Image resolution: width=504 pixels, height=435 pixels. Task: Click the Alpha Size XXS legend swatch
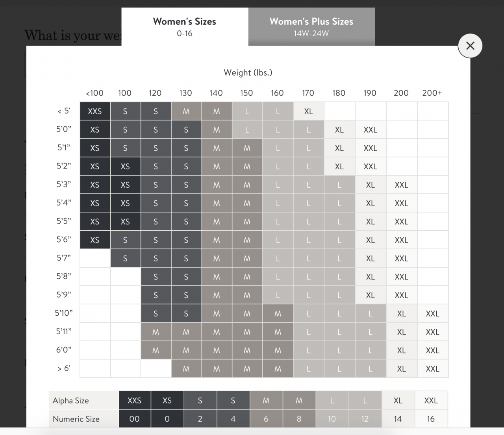coord(134,400)
